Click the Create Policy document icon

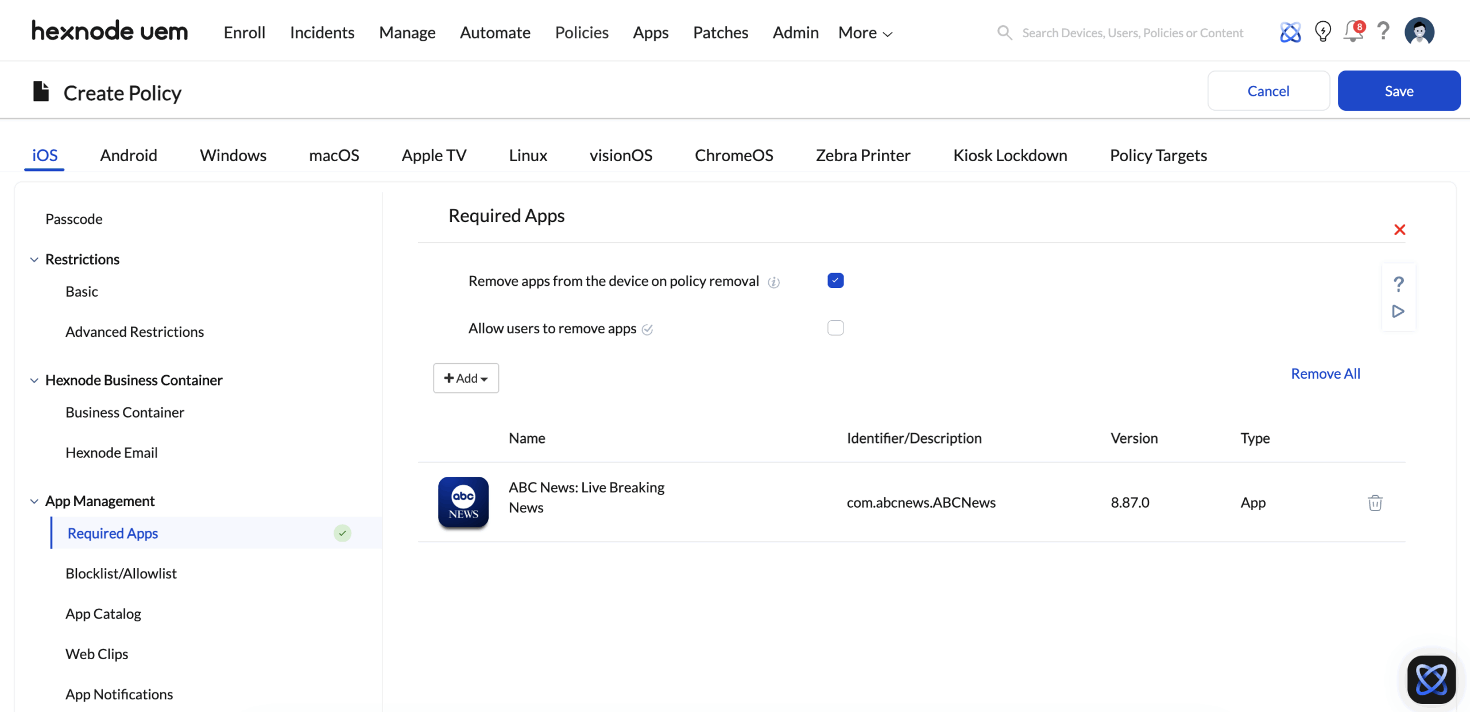[41, 91]
